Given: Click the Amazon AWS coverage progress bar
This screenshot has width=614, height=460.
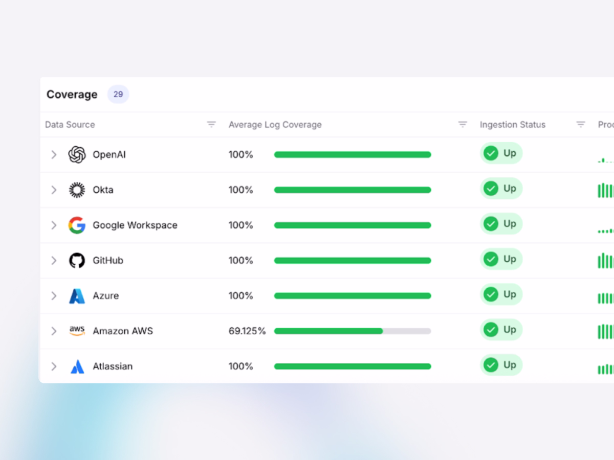Looking at the screenshot, I should [x=353, y=331].
